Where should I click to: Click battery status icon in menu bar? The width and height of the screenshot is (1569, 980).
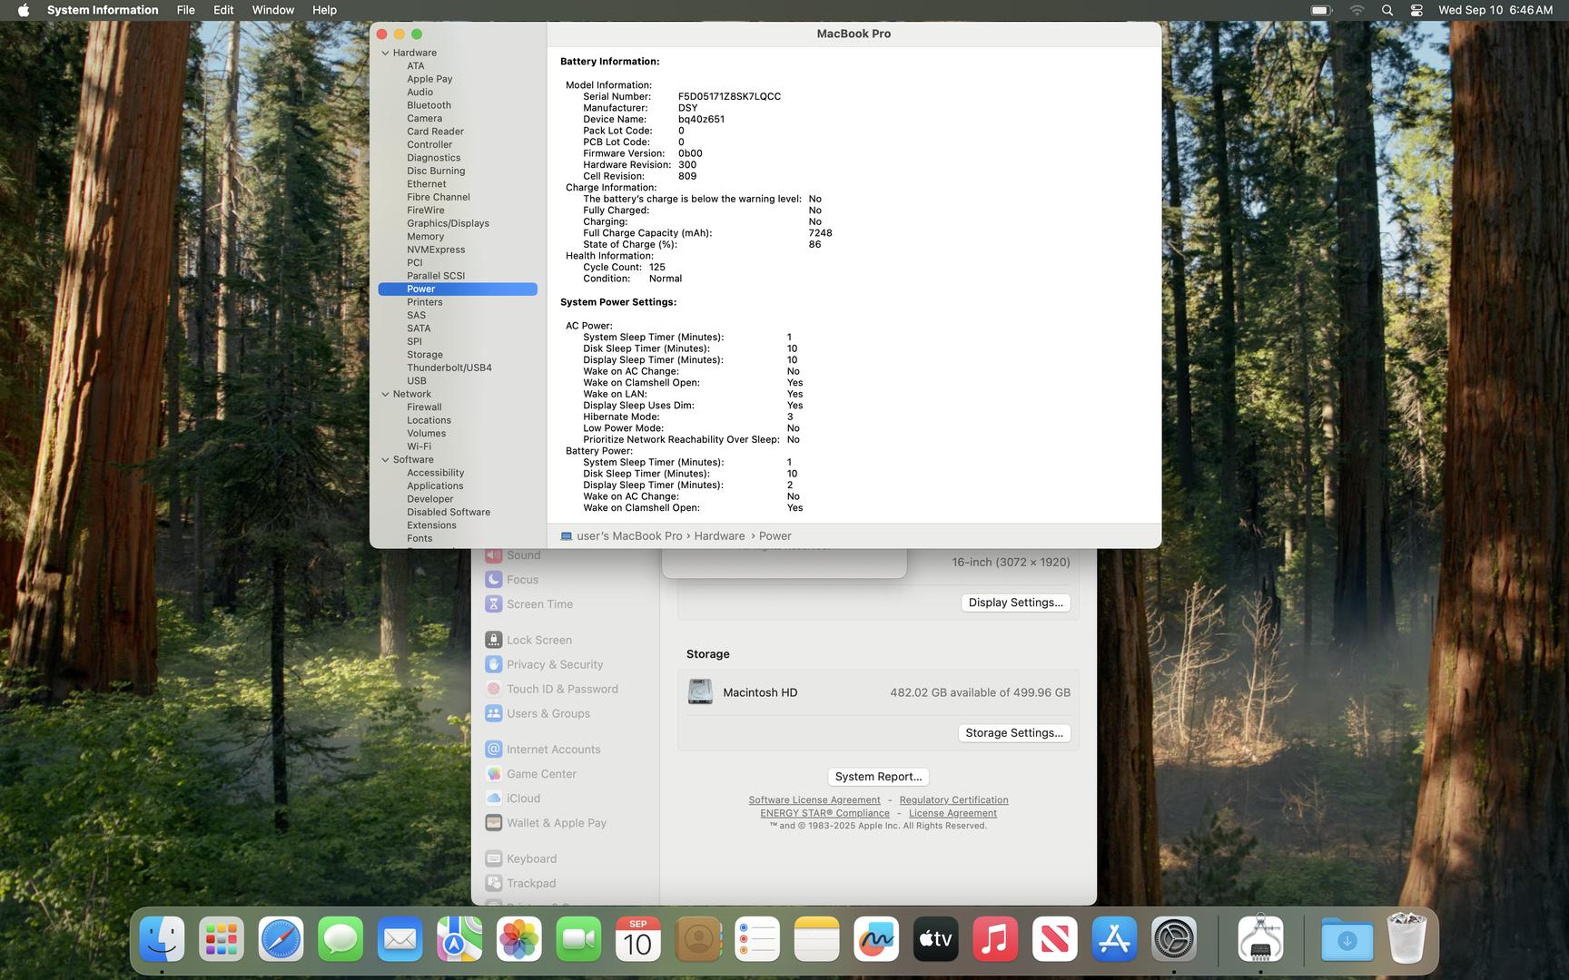(1321, 10)
